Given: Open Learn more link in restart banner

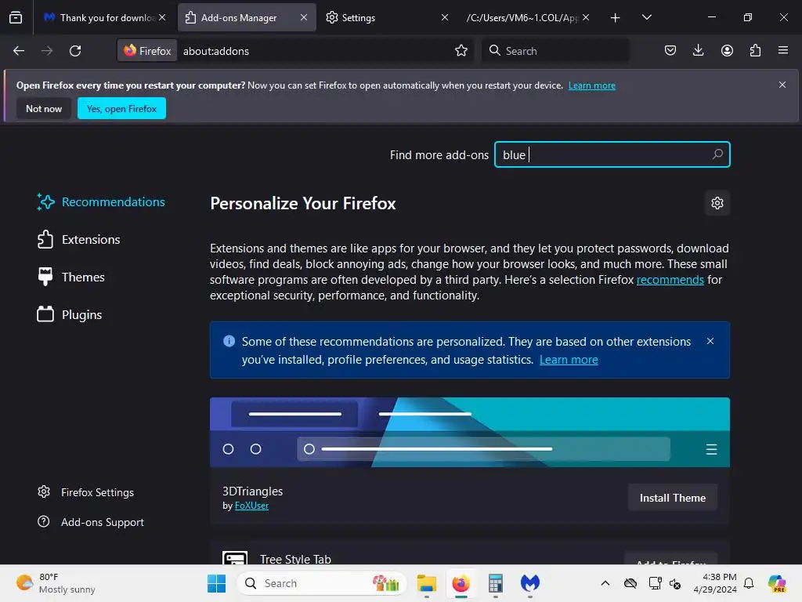Looking at the screenshot, I should tap(592, 85).
